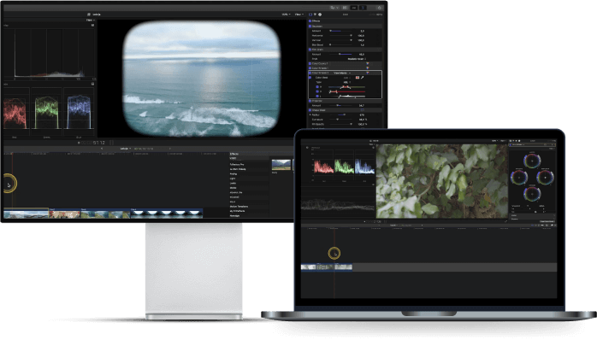This screenshot has height=340, width=597.
Task: Select the eyedropper in Color Mask row
Action: 363,78
